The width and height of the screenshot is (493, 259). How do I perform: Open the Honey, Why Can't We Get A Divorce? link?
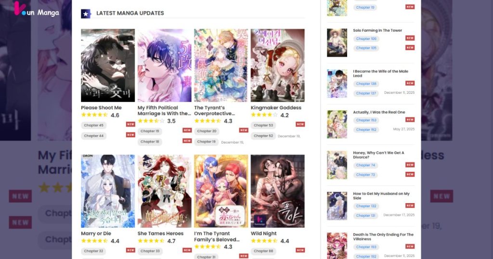pos(378,155)
